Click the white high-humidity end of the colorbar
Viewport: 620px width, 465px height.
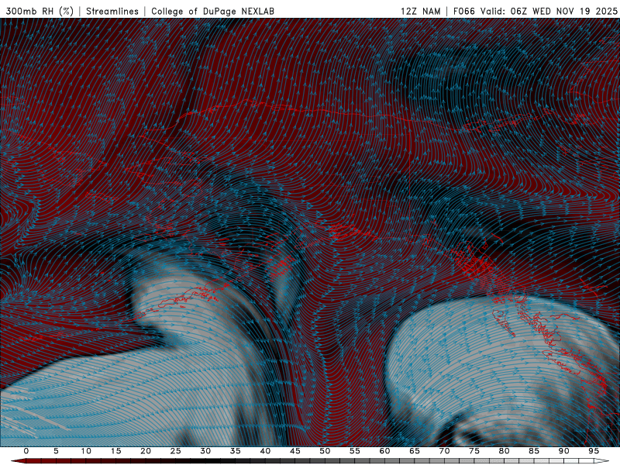[601, 461]
